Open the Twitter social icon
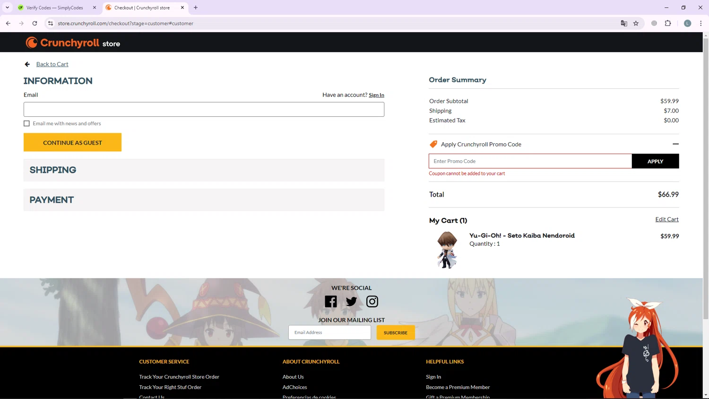The height and width of the screenshot is (399, 709). pyautogui.click(x=351, y=302)
